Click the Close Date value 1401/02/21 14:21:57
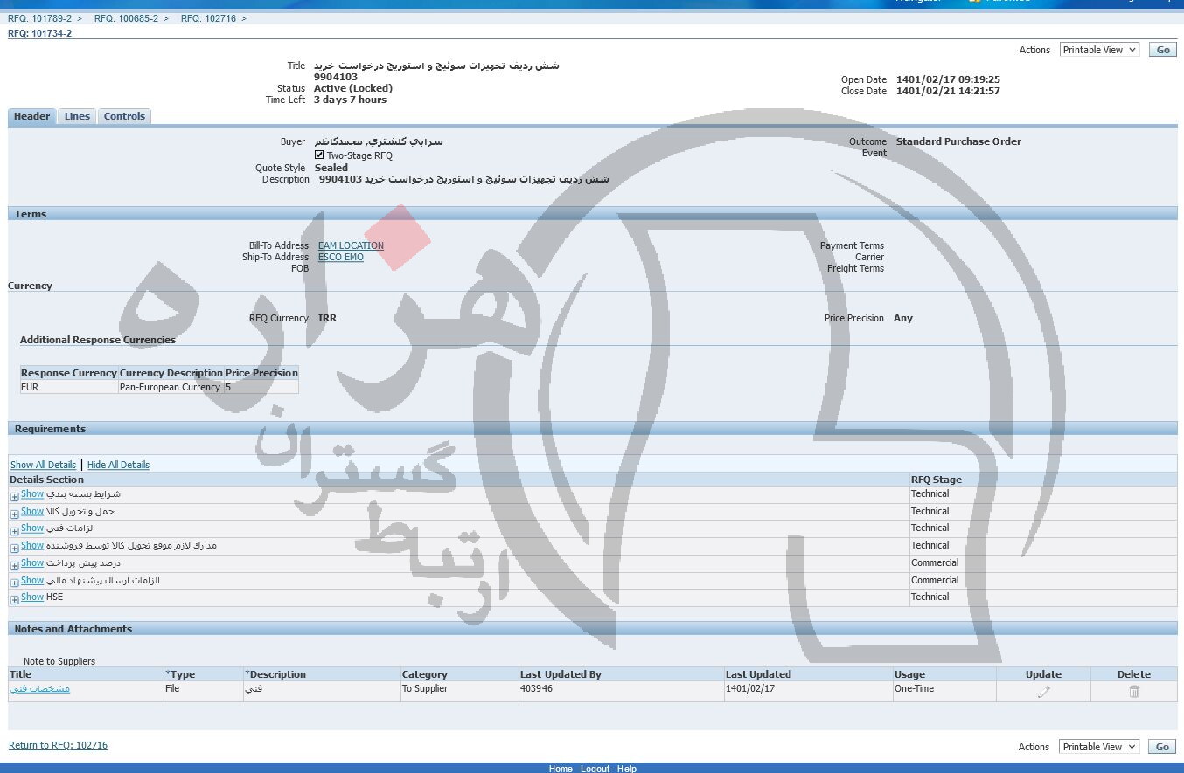Viewport: 1184px width, 773px height. click(x=948, y=91)
